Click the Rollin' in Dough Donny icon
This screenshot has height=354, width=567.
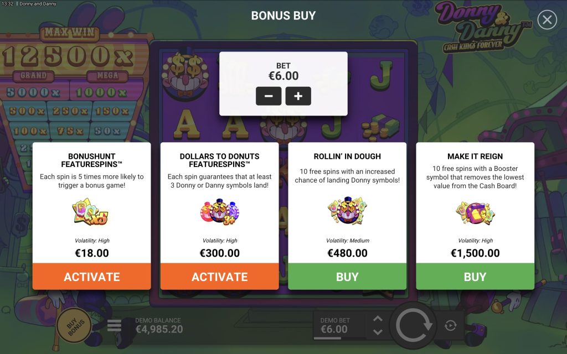tap(347, 211)
